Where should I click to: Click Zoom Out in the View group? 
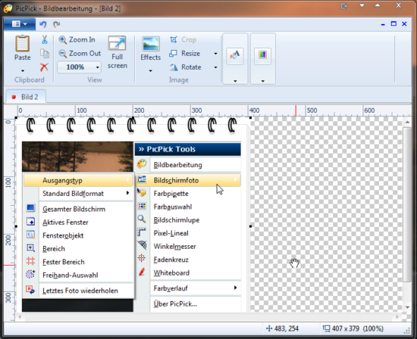point(80,54)
